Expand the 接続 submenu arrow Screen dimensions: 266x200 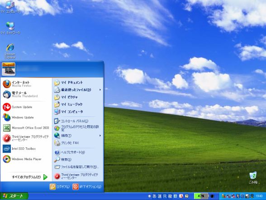(x=100, y=136)
